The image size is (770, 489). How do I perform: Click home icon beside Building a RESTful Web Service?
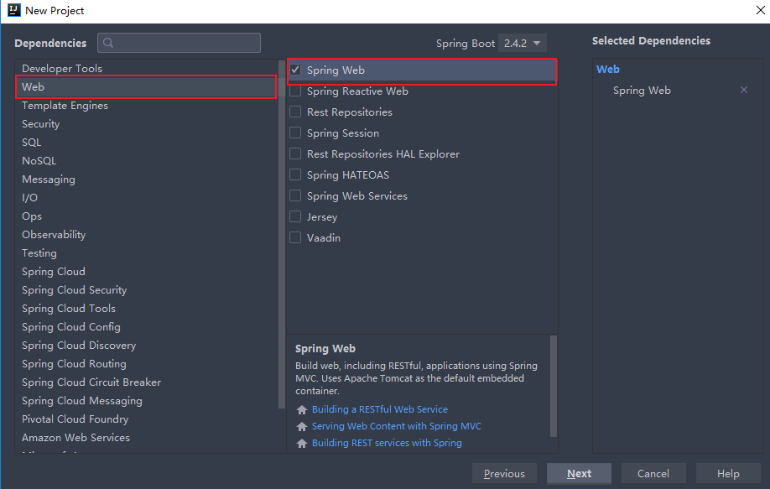coord(302,410)
